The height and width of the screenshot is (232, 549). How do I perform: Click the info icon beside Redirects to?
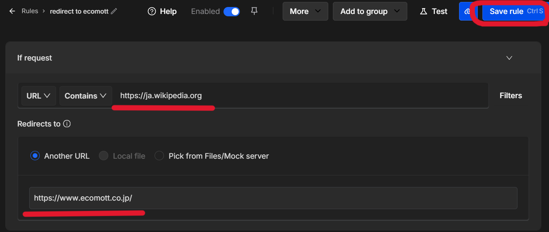click(67, 124)
